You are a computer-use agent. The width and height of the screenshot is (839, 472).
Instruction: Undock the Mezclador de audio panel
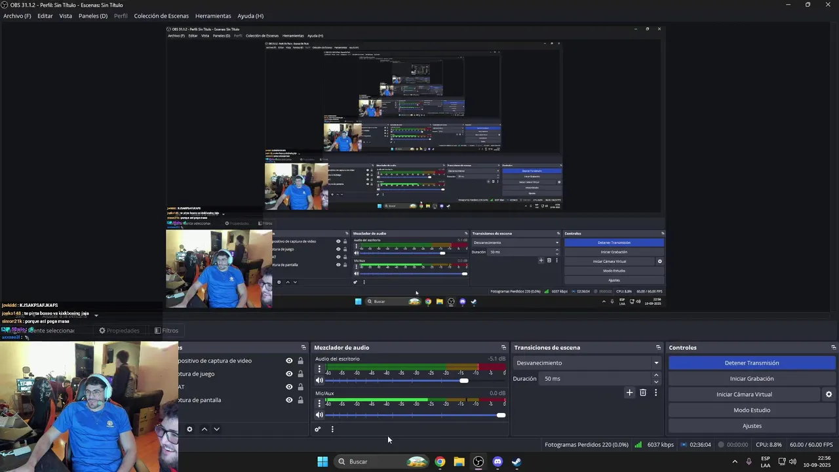(503, 347)
